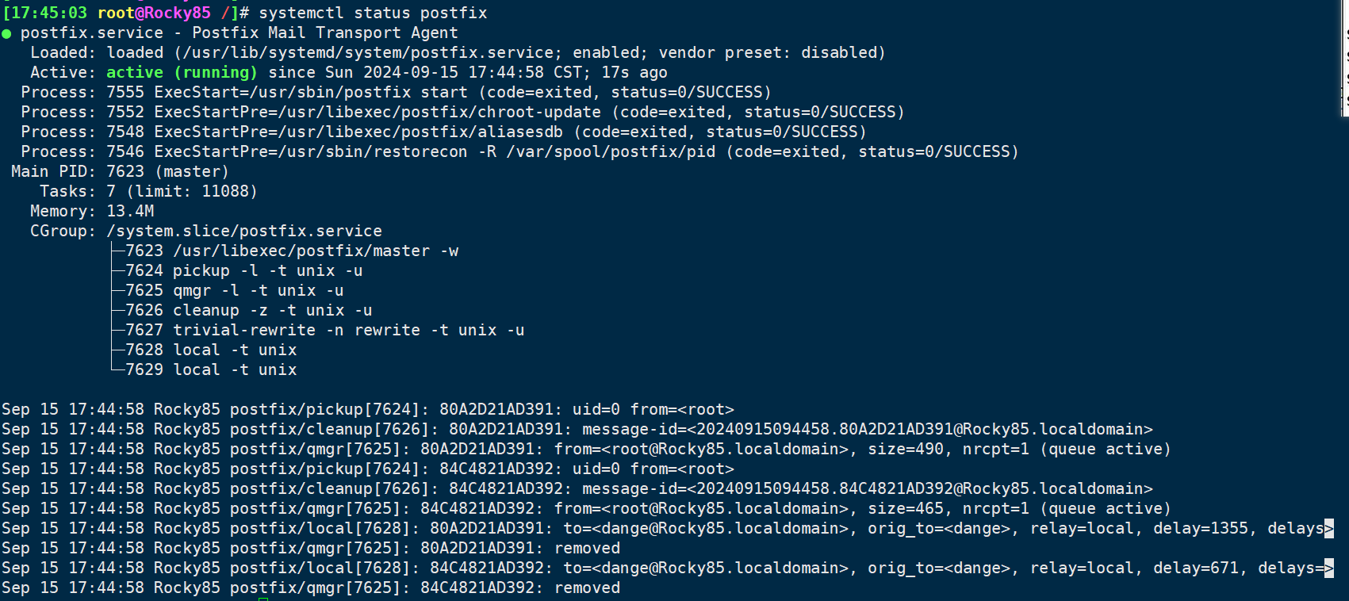Click the CGroup /system.slice/postfix.service path
The image size is (1349, 601).
[244, 231]
